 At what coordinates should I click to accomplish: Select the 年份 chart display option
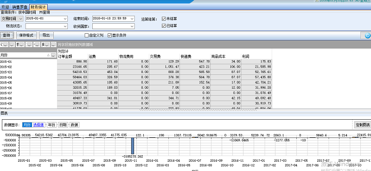click(51, 125)
